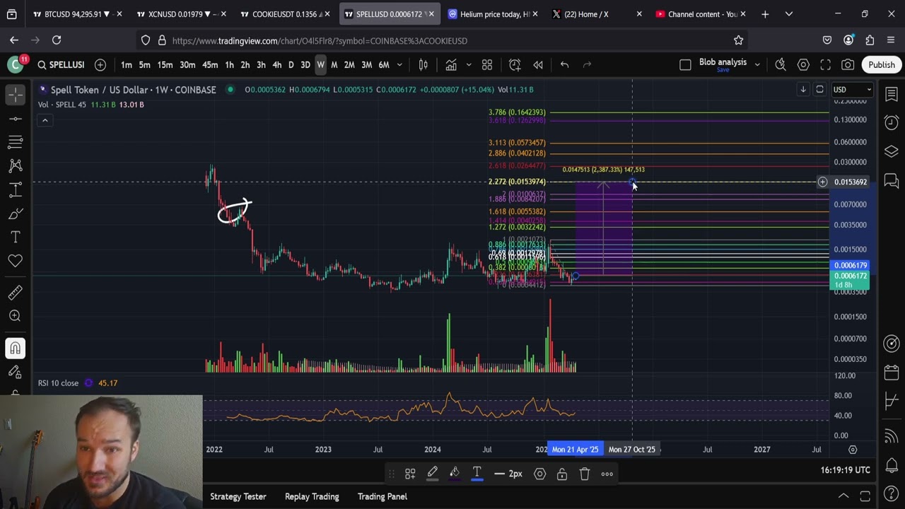
Task: Collapse the chart legend arrow
Action: click(x=45, y=120)
